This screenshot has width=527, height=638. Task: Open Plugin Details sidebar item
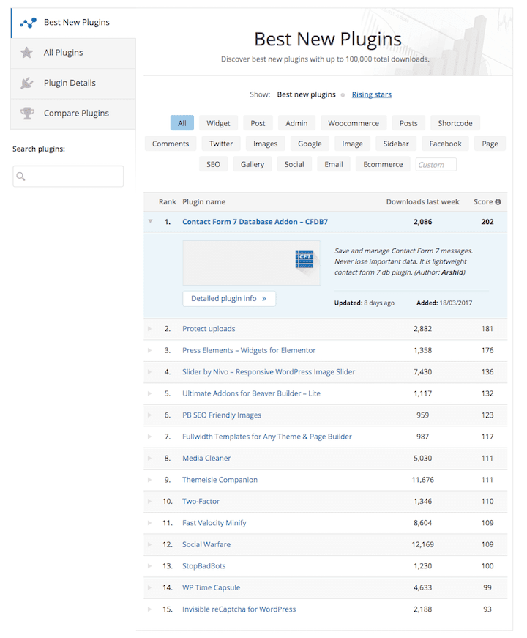click(x=73, y=84)
